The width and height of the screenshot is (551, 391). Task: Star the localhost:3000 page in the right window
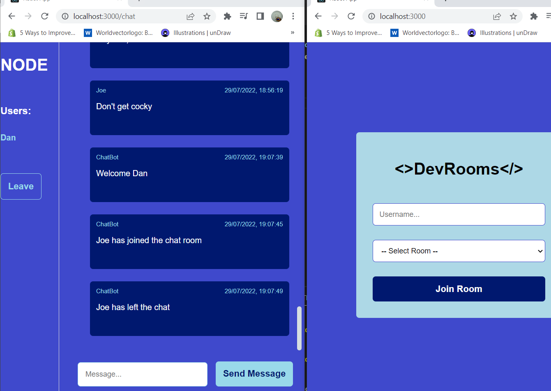click(513, 16)
